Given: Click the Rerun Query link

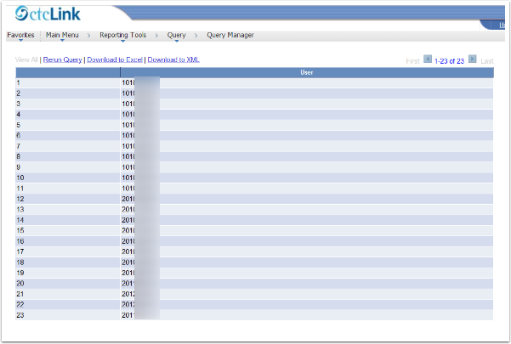Looking at the screenshot, I should (x=63, y=60).
